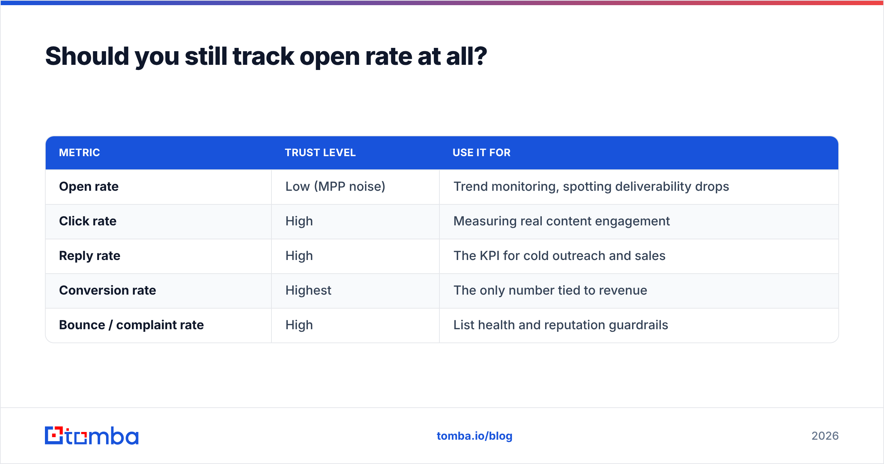
Task: Select the 'Highest' trust level cell
Action: point(355,291)
